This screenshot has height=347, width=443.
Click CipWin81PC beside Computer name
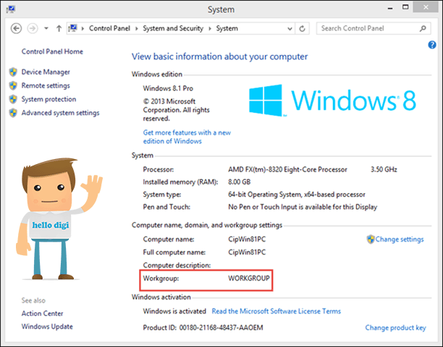(247, 239)
